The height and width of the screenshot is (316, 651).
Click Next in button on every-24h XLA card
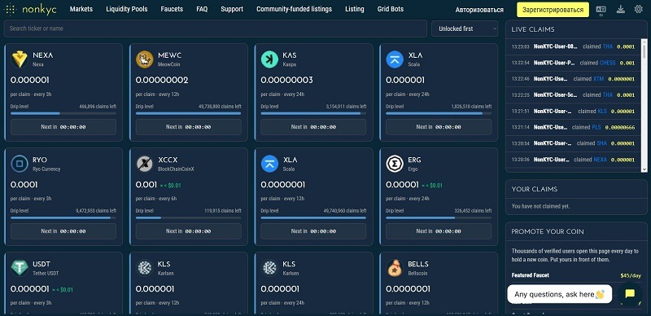coord(439,127)
